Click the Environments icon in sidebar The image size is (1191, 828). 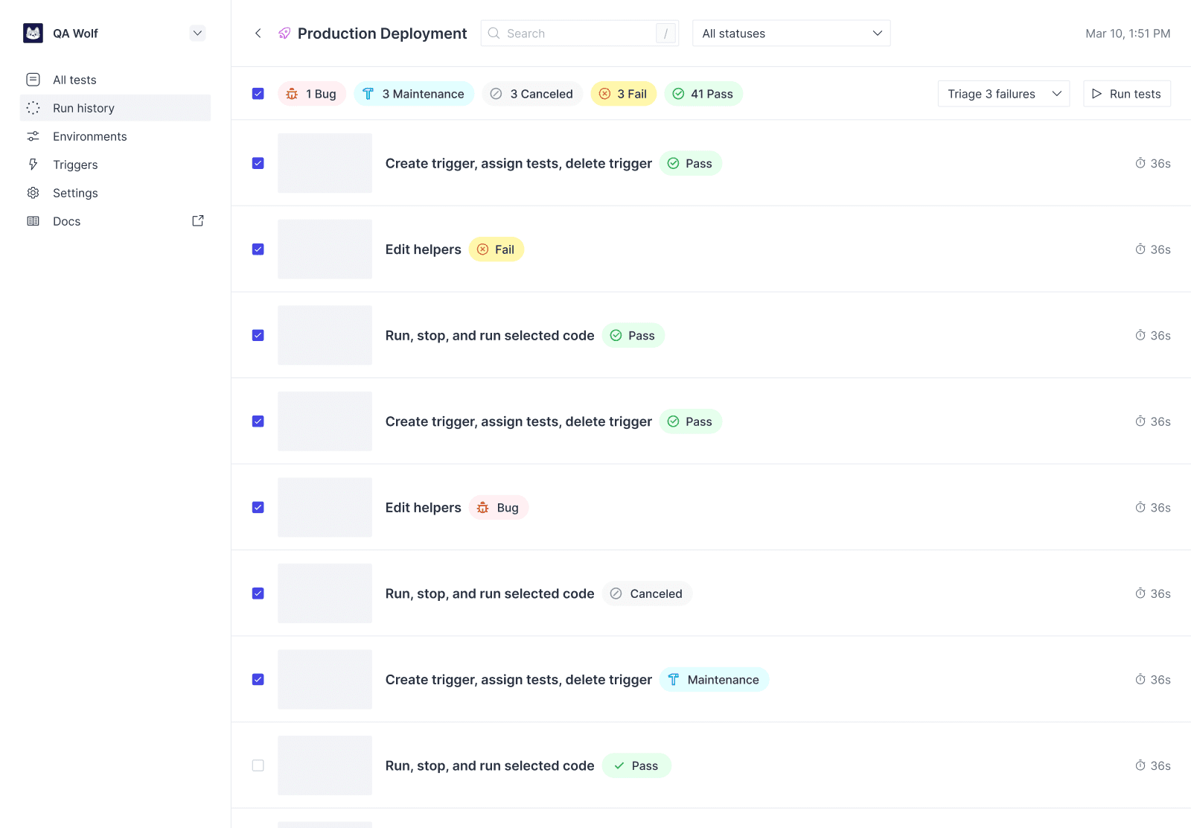[x=33, y=136]
